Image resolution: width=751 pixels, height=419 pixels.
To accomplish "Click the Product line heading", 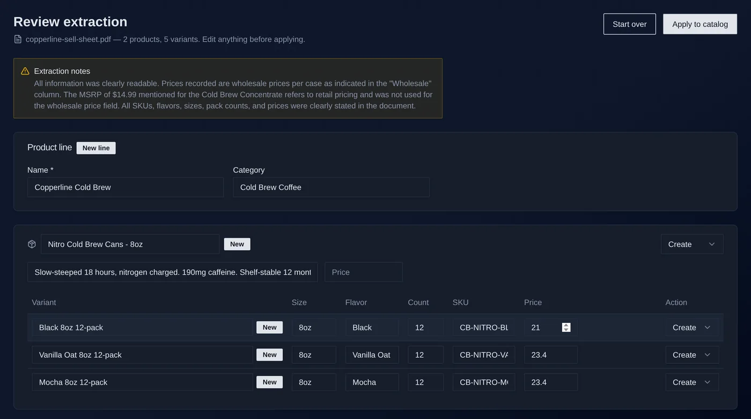I will point(49,147).
